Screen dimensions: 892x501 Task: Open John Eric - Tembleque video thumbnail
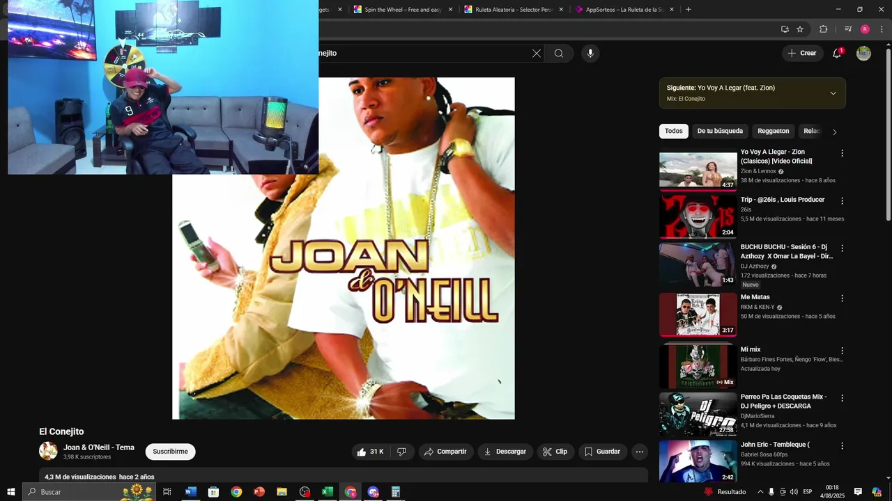tap(698, 461)
